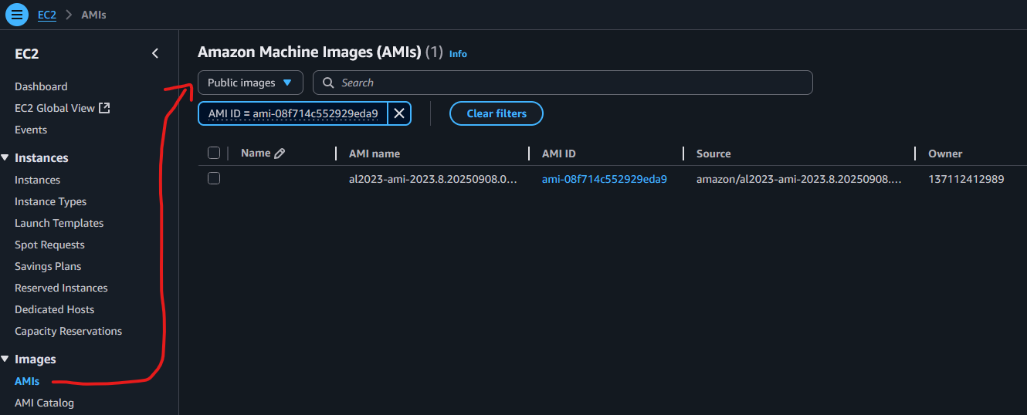Open Launch Templates in sidebar
The height and width of the screenshot is (415, 1027).
(59, 223)
